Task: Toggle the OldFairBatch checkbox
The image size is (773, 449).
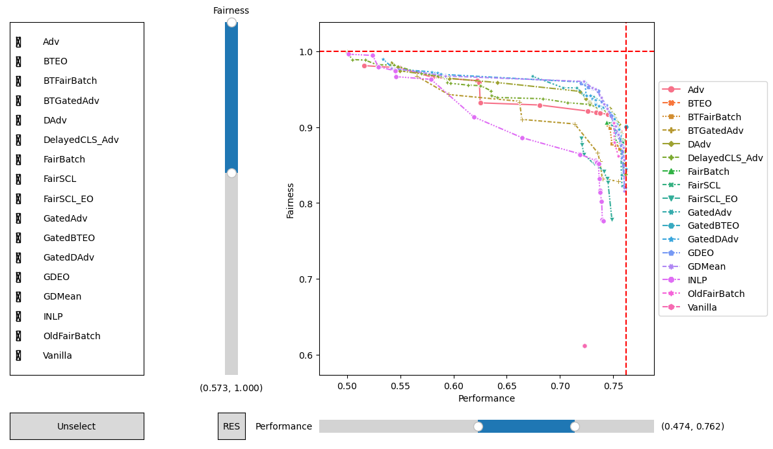Action: coord(18,336)
